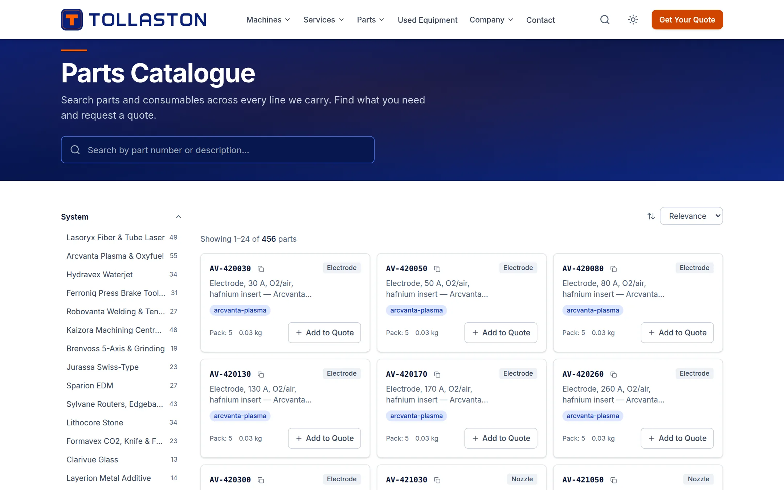The height and width of the screenshot is (490, 784).
Task: Open the Machines menu
Action: [x=268, y=20]
